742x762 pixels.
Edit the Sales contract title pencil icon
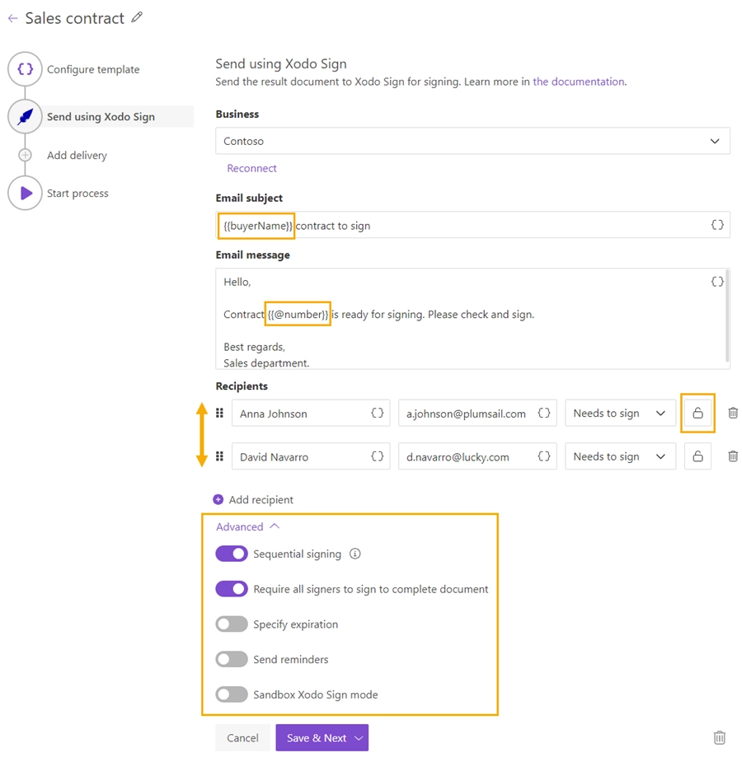[137, 17]
